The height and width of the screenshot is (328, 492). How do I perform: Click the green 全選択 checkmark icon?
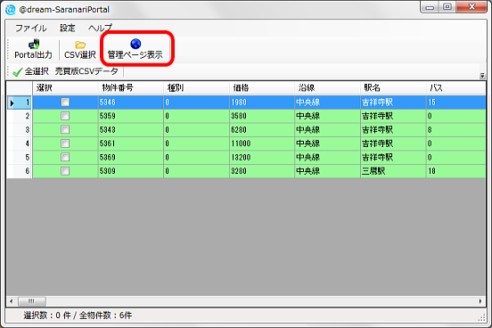[17, 72]
